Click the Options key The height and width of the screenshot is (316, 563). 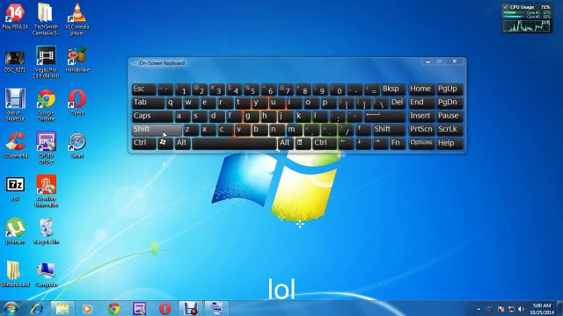pos(421,143)
